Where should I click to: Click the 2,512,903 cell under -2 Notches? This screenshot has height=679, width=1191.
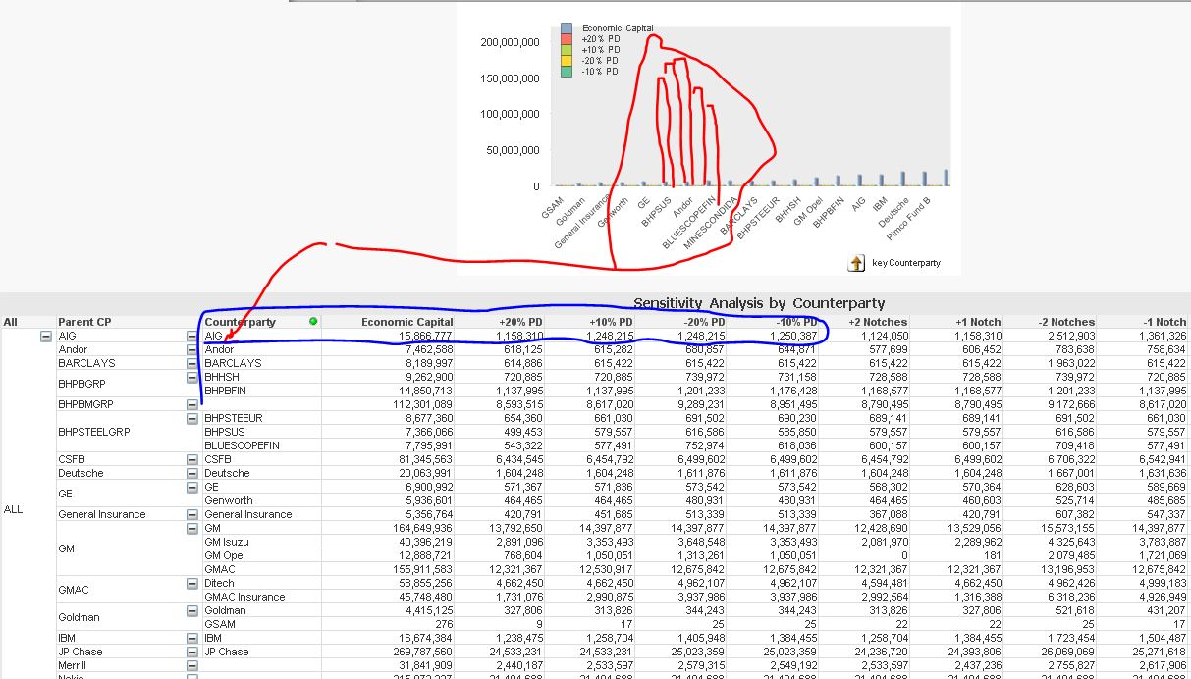coord(1069,336)
